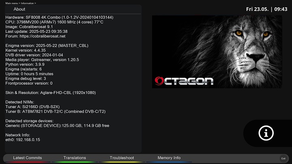
Task: Select the Network Info heading
Action: coord(18,135)
